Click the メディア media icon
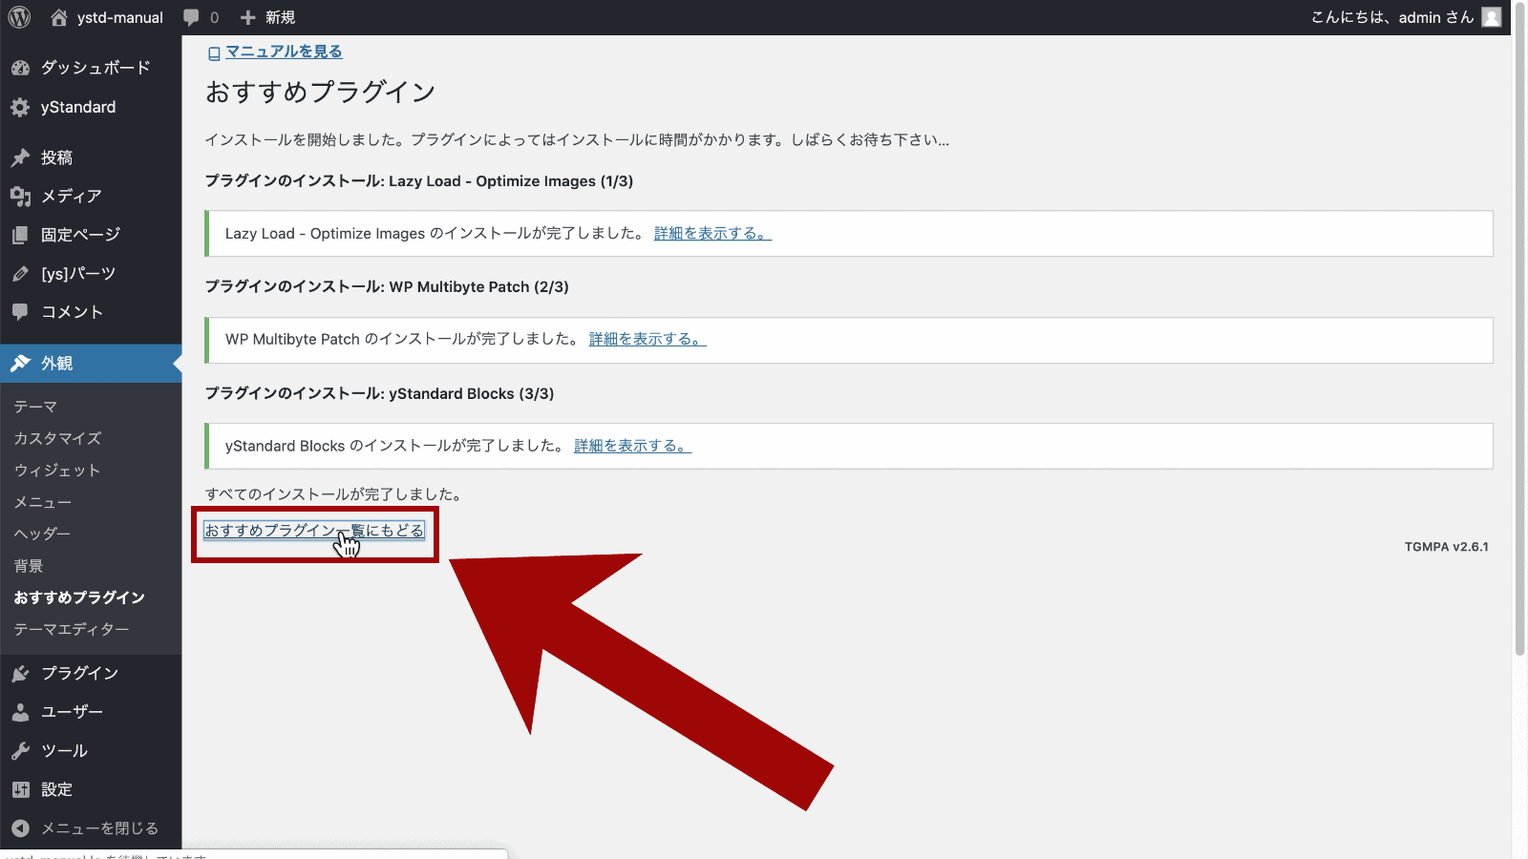This screenshot has width=1528, height=859. (x=20, y=196)
